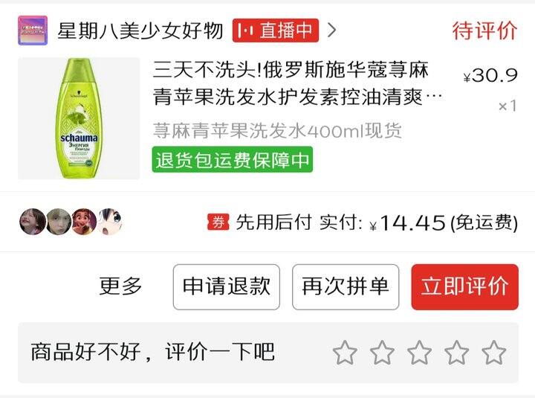Open the Schauma shampoo product thumbnail

(x=79, y=118)
